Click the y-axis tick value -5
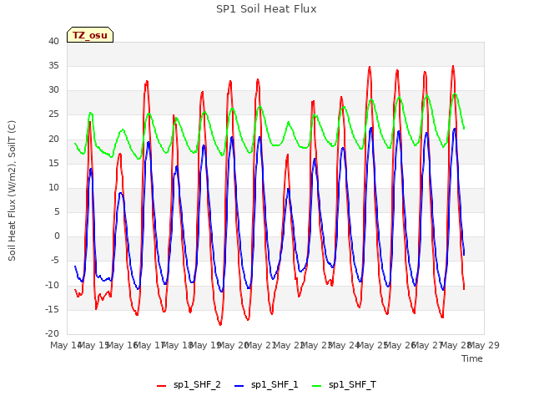534x401 pixels. (54, 261)
